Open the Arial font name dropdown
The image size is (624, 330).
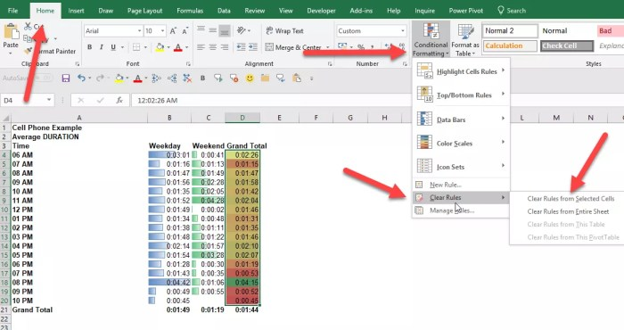tap(139, 30)
